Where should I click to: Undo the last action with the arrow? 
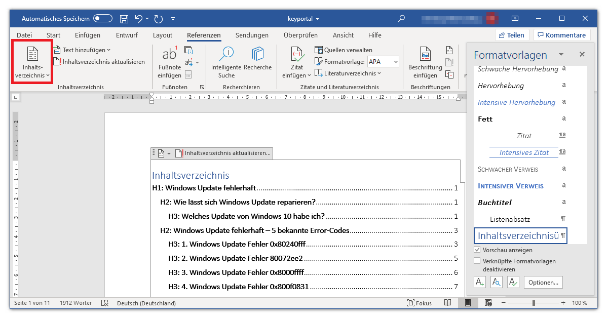click(x=139, y=19)
